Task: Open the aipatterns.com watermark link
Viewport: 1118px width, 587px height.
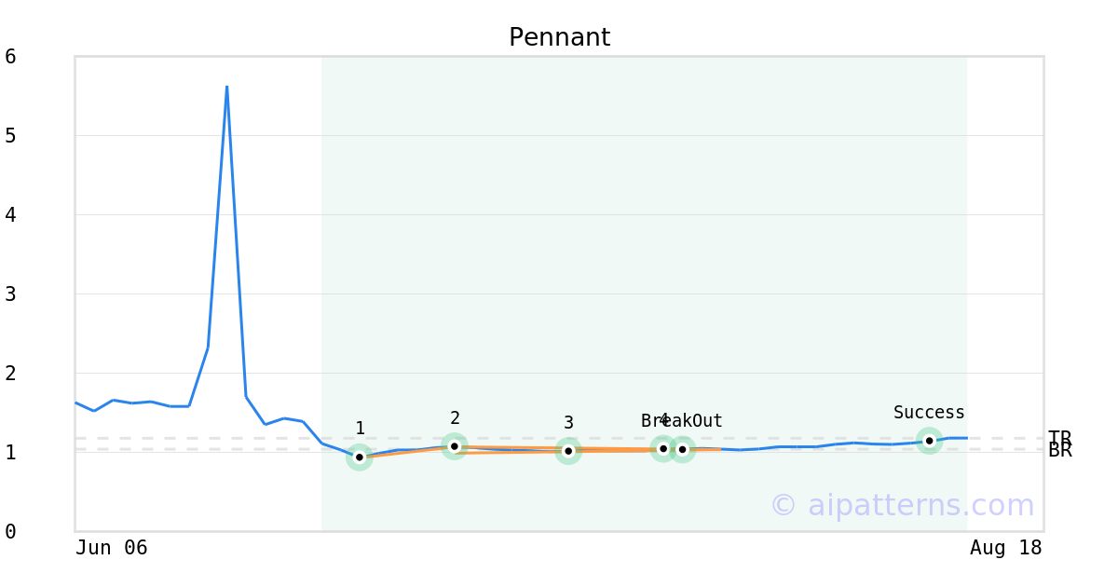Action: pos(902,505)
